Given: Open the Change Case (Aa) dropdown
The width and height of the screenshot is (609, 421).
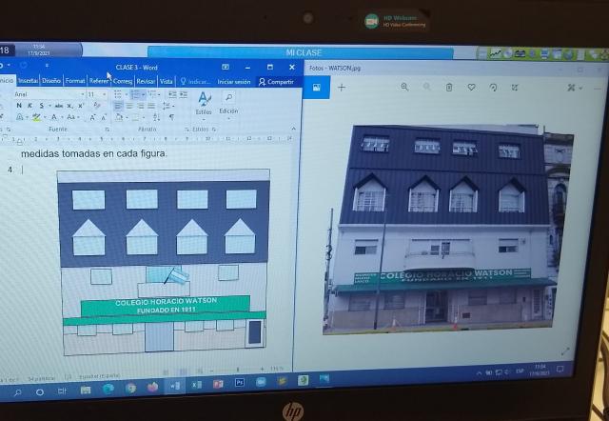Looking at the screenshot, I should (x=71, y=117).
